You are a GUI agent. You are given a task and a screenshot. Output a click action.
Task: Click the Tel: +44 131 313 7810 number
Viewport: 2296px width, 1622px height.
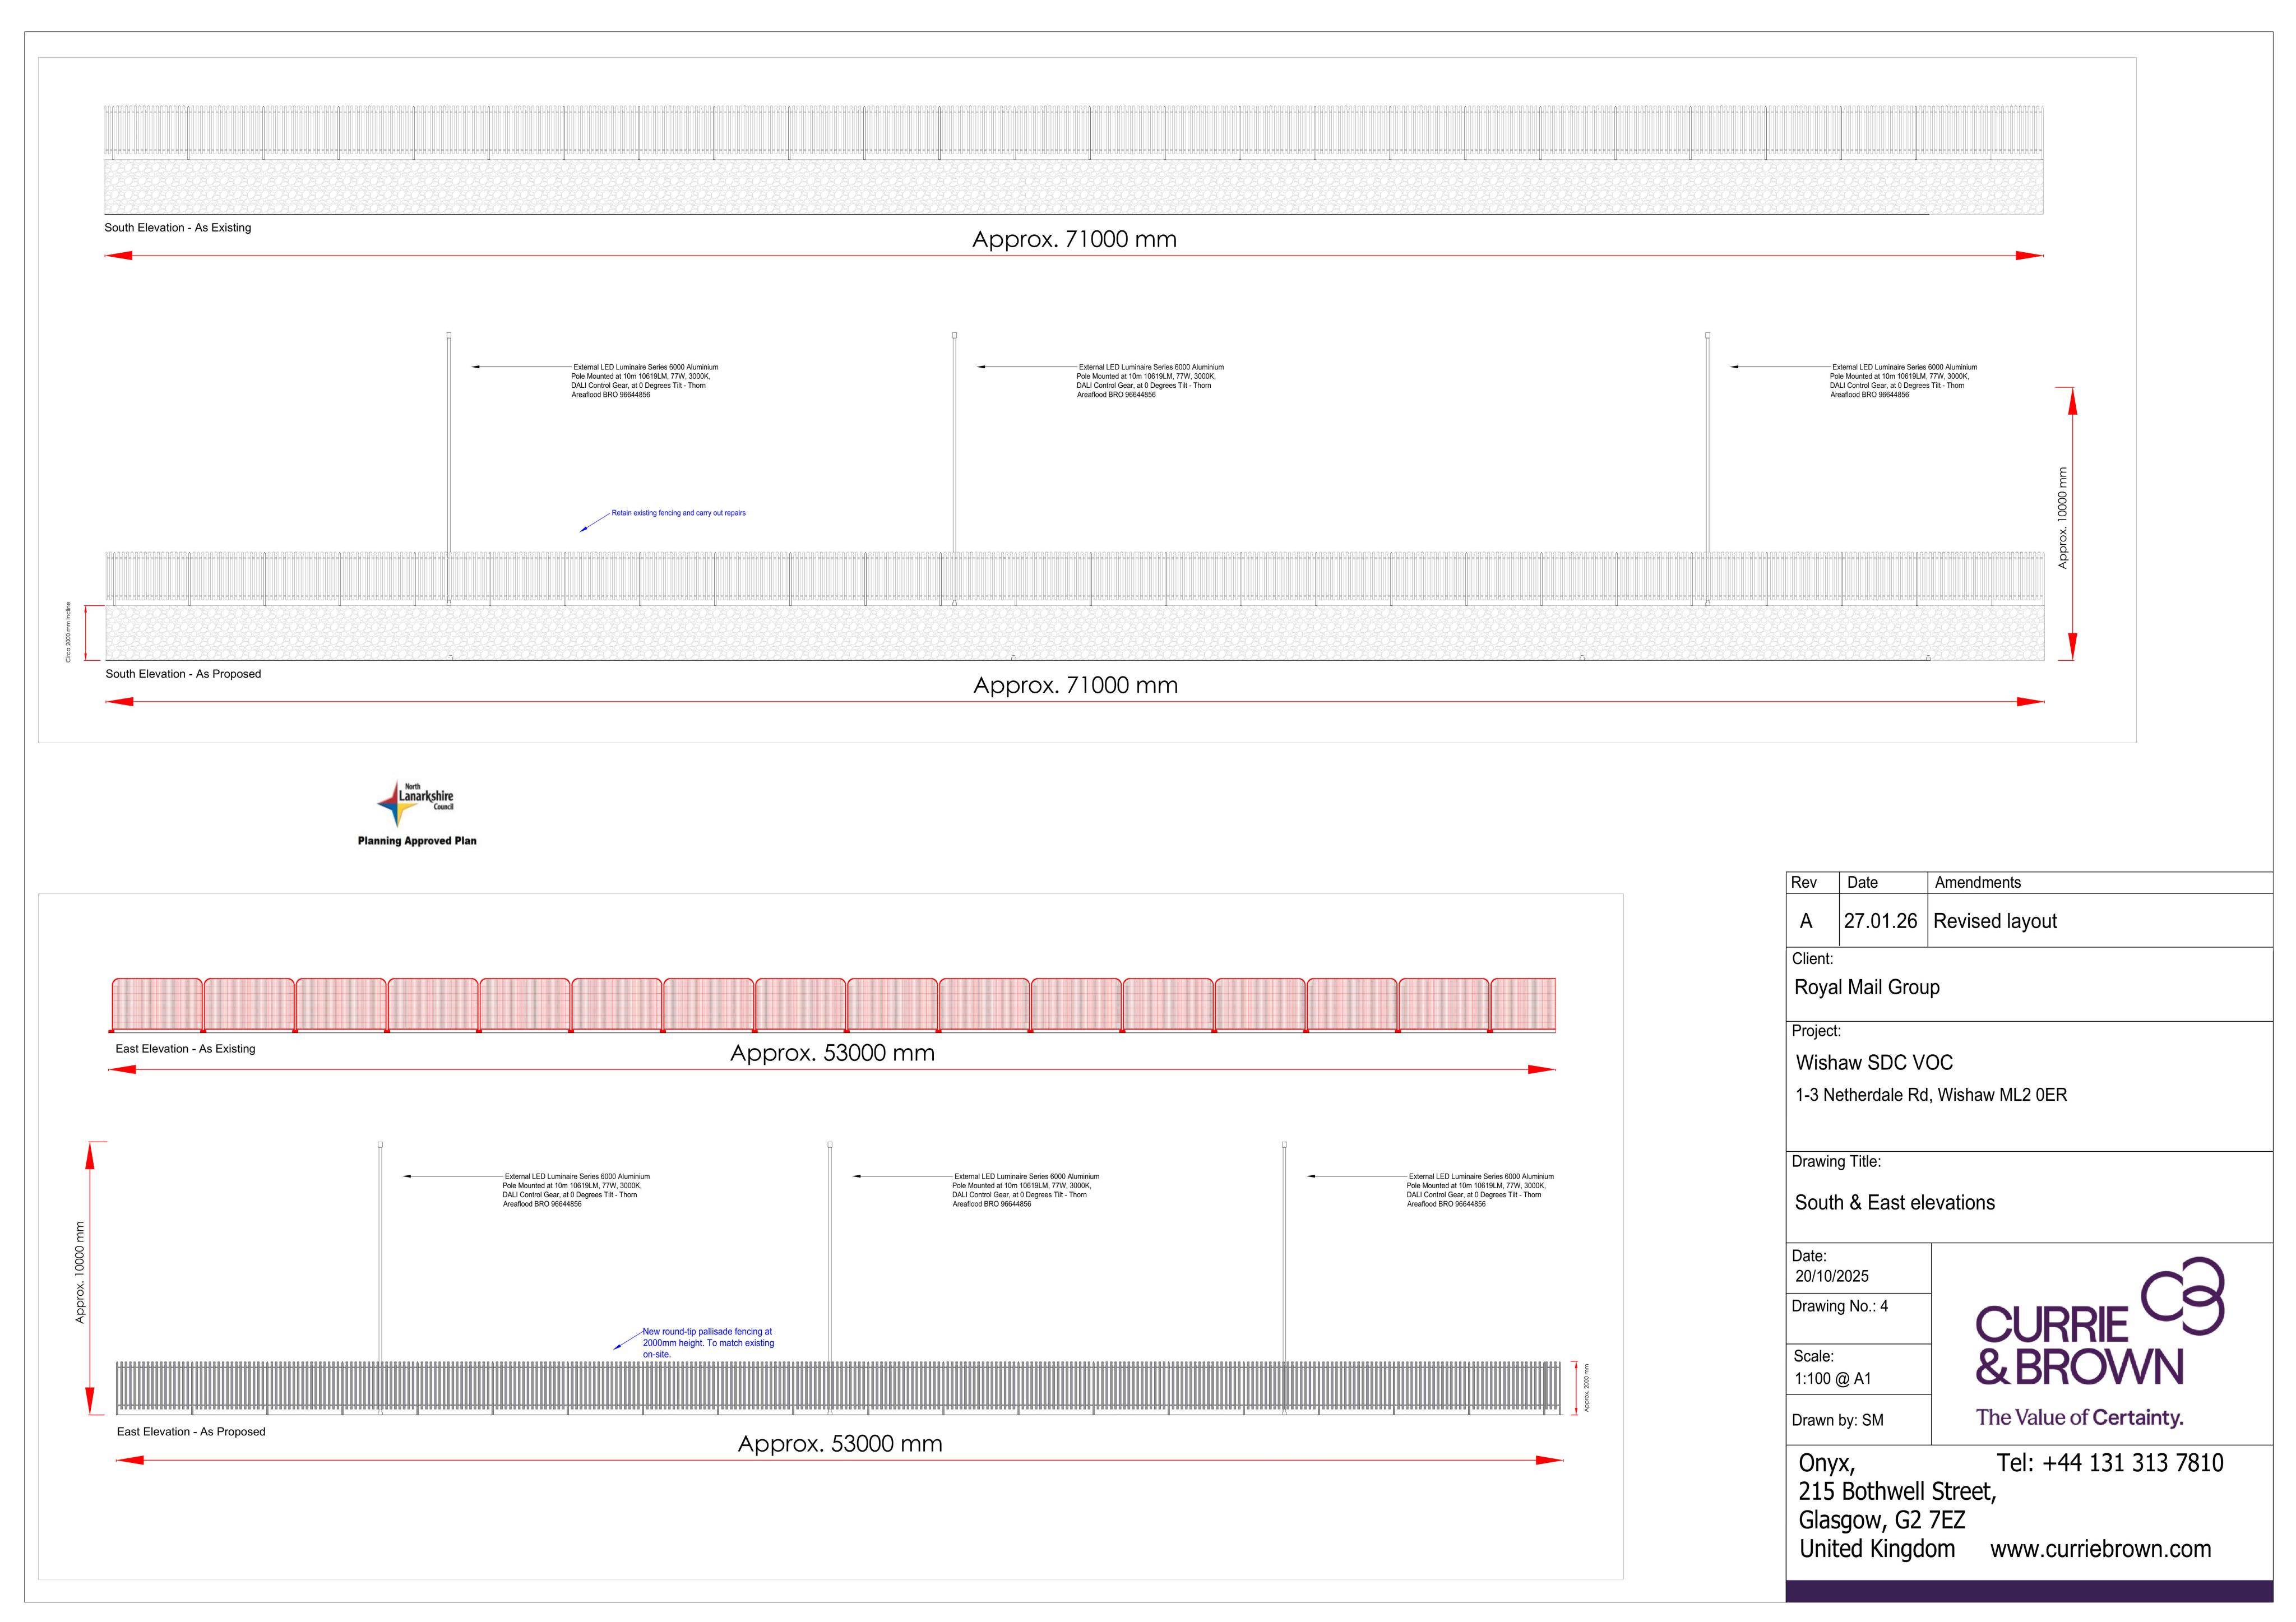click(2110, 1463)
